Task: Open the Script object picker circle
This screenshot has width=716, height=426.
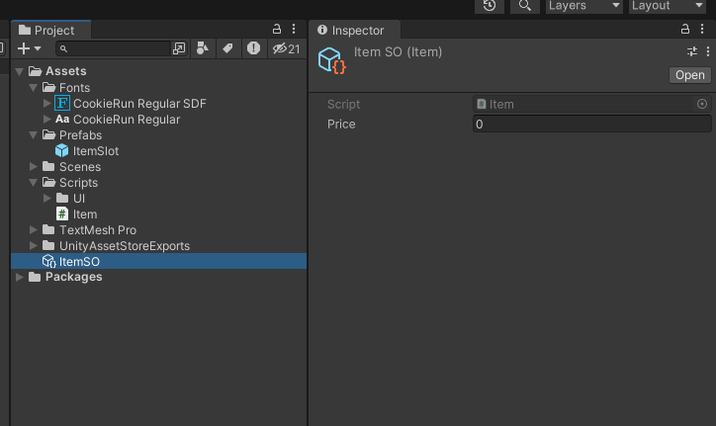Action: (702, 104)
